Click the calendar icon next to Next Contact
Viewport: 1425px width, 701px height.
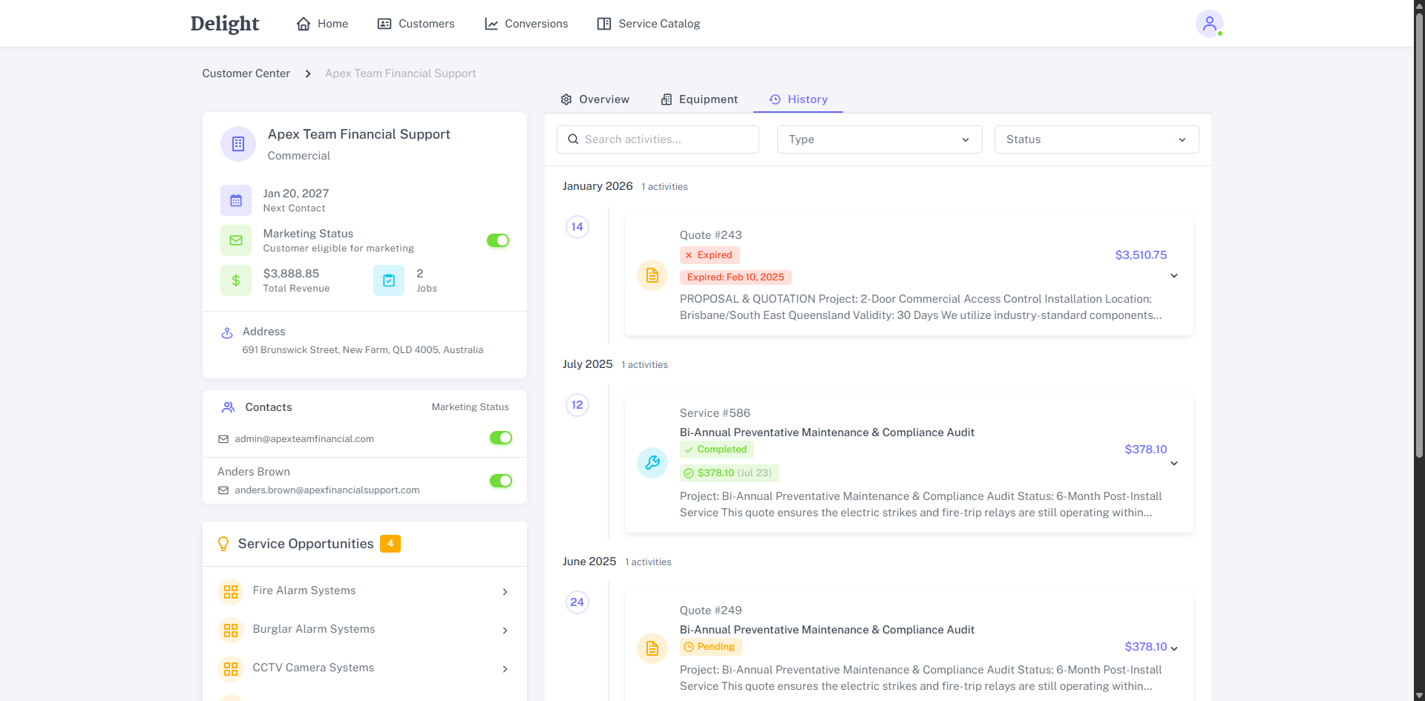click(236, 200)
